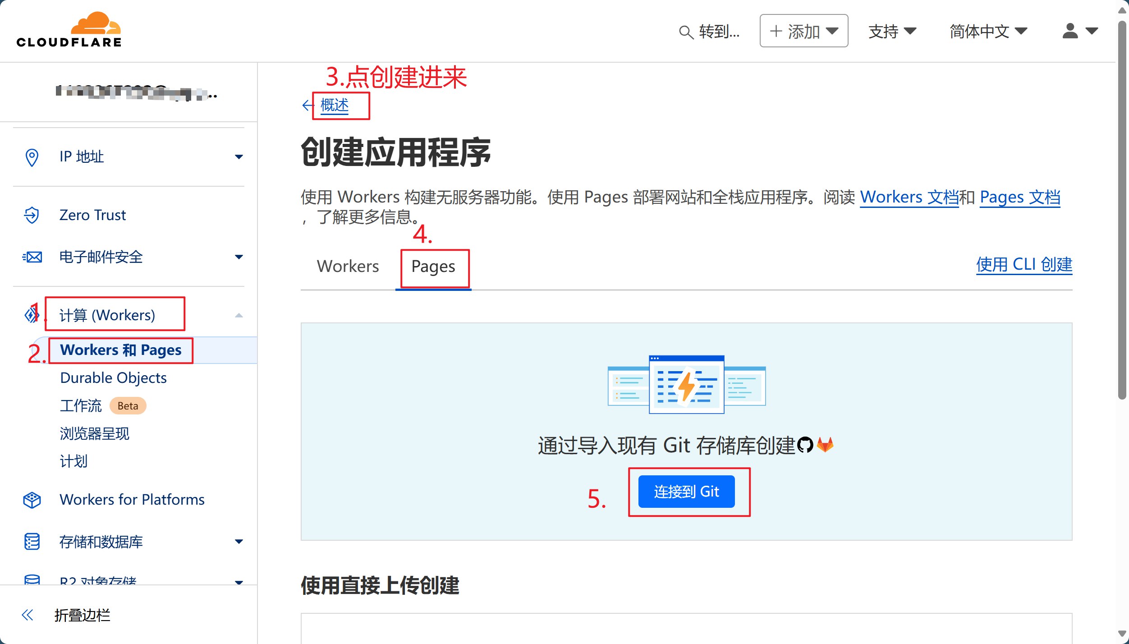
Task: Click the Cloudflare logo
Action: 69,30
